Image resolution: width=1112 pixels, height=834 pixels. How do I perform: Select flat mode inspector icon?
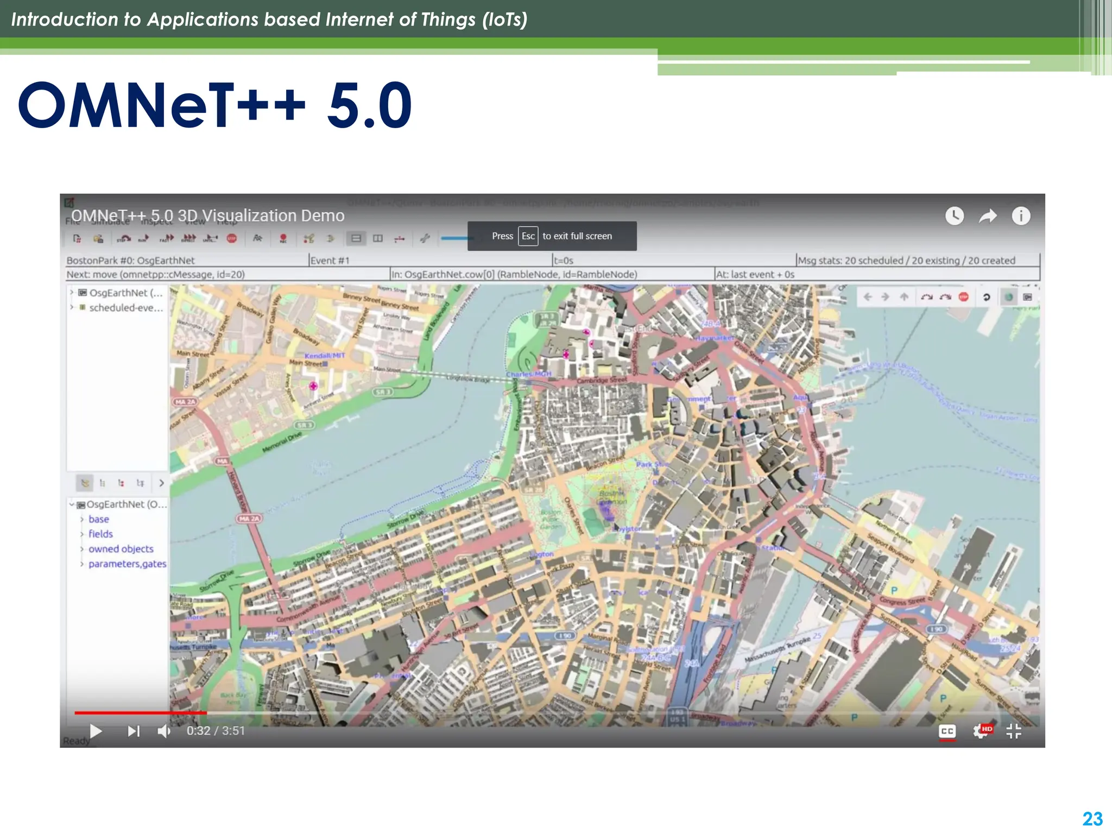tap(103, 483)
